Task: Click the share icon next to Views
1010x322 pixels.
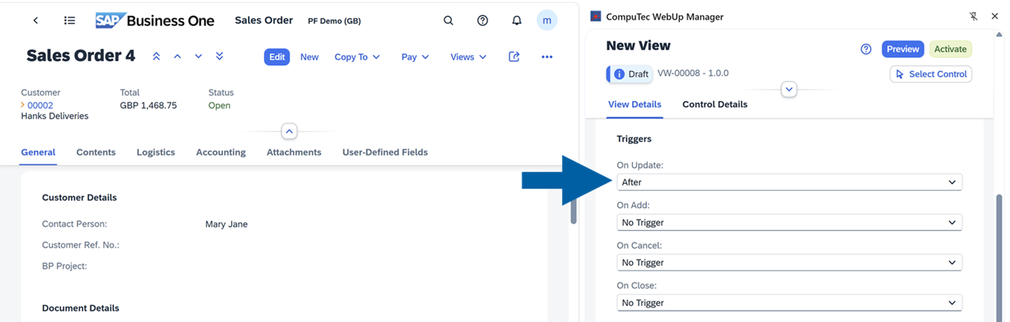Action: click(514, 57)
